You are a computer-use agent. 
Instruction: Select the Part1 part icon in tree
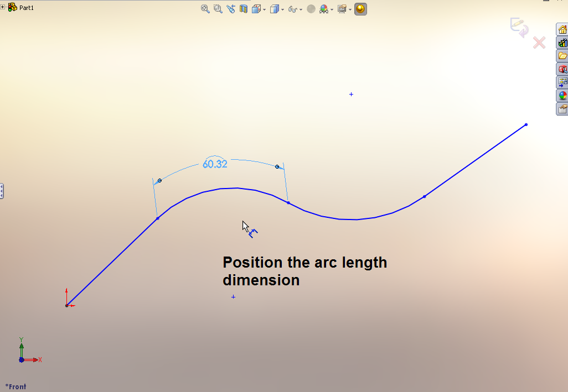coord(13,7)
